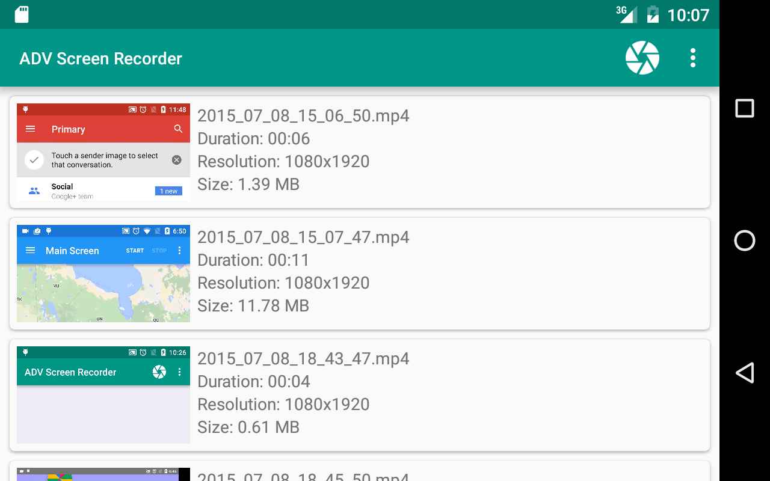Tap the Back triangle navigation icon

(744, 373)
